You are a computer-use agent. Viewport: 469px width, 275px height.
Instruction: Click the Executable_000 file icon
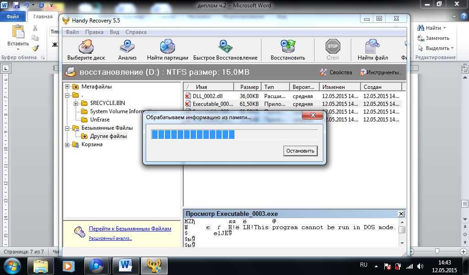coord(187,104)
